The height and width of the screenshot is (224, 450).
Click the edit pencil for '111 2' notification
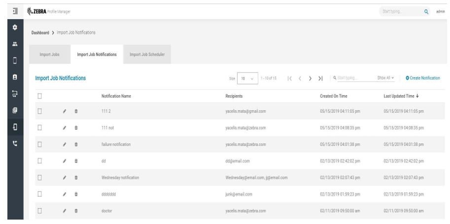(64, 111)
